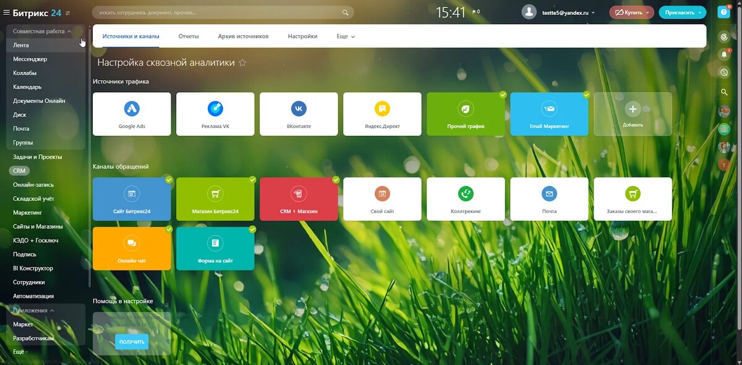Screen dimensions: 742x365
Task: Open the Еще dropdown in top tabs
Action: coord(346,36)
